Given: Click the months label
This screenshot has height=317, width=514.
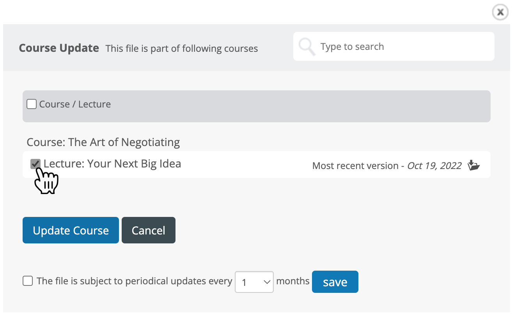Looking at the screenshot, I should 293,281.
